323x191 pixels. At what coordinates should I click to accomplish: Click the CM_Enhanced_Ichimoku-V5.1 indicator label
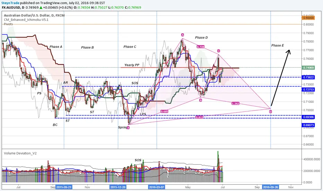tap(26, 19)
